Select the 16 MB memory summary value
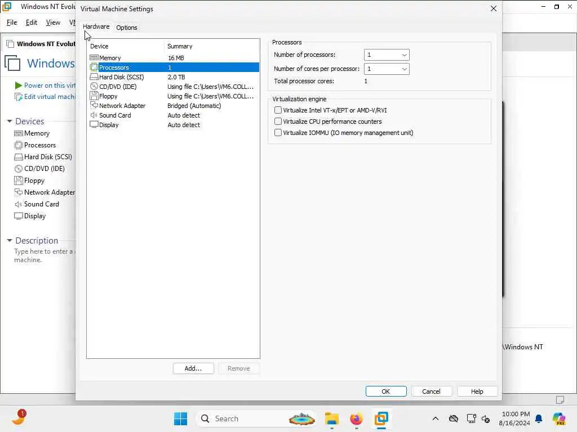Screen dimensions: 577x432 (176, 58)
